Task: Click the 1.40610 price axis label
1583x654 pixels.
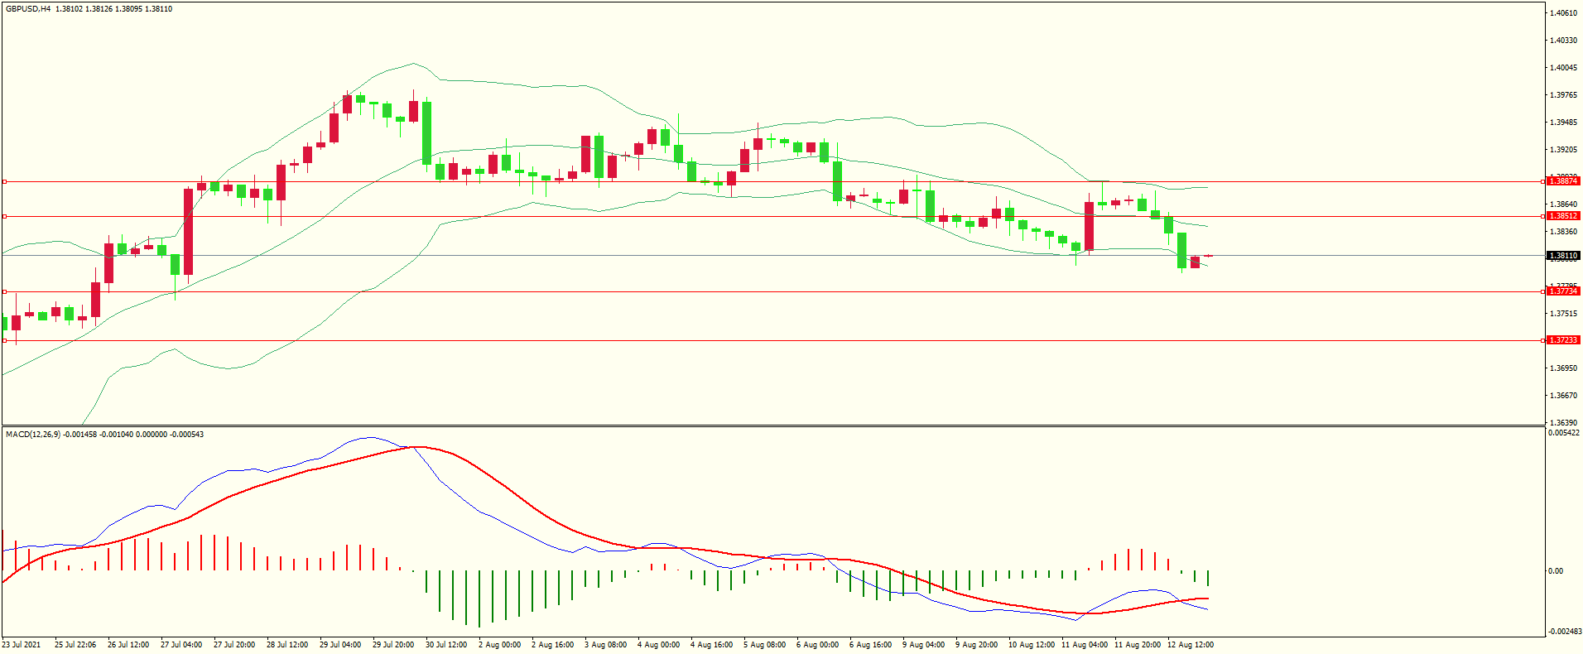Action: (x=1563, y=13)
